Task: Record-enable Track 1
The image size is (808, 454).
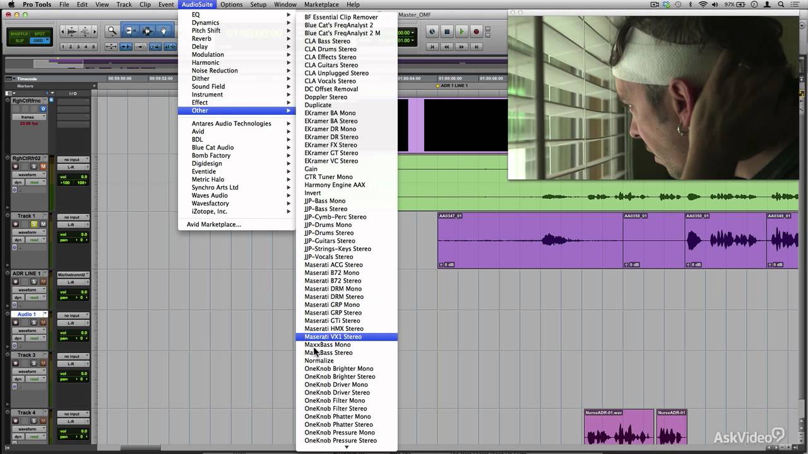Action: point(16,224)
